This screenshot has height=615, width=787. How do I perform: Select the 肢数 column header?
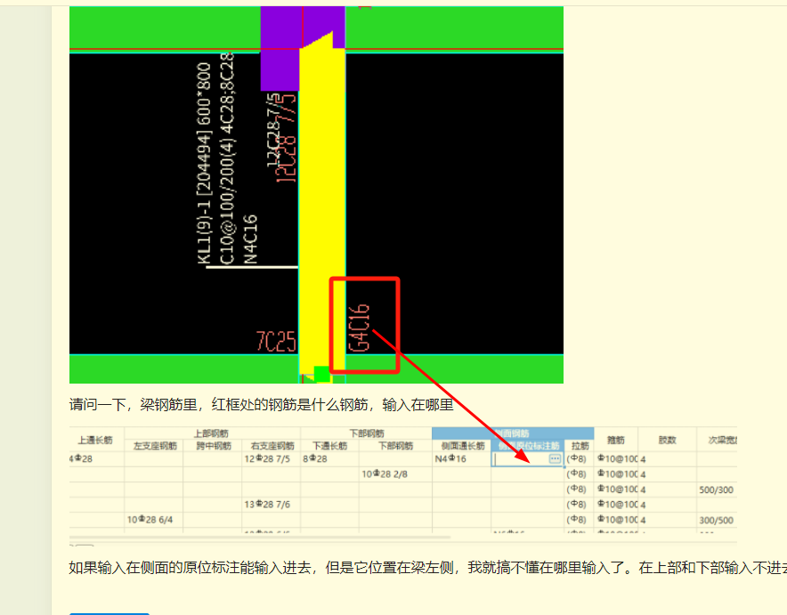667,440
